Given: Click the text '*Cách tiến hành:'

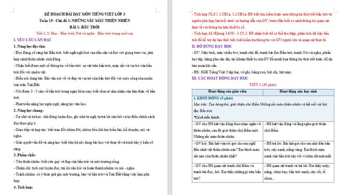Looking at the screenshot, I should 206,117.
